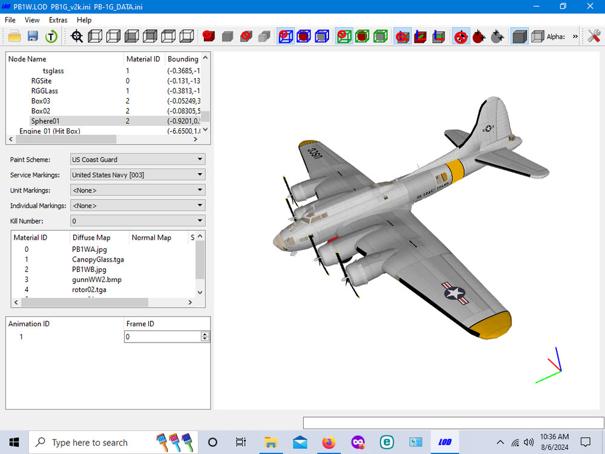
Task: Click the red sphere with sparkles icon
Action: (479, 37)
